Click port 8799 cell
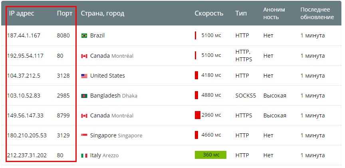Screen dimensions: 345x168 63,115
